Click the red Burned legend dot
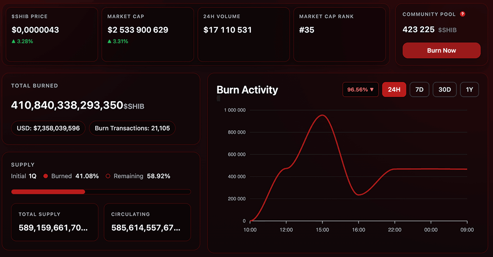This screenshot has height=257, width=493. click(45, 176)
